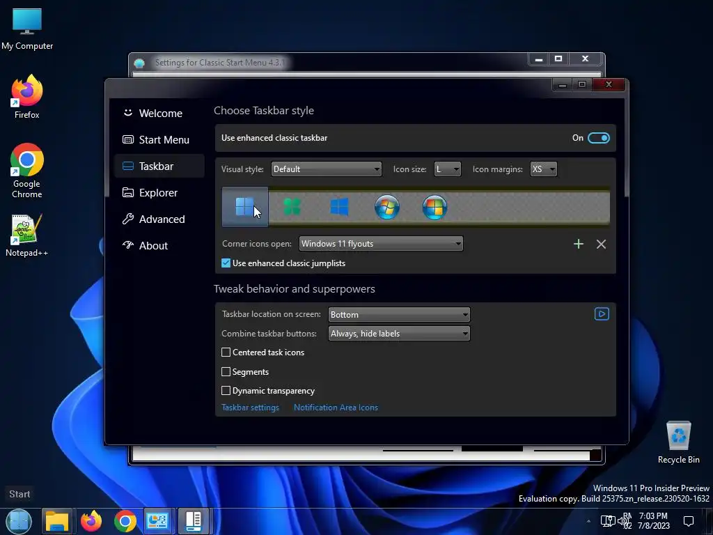Select the Notepad++ desktop shortcut
The image size is (713, 535).
(x=27, y=235)
